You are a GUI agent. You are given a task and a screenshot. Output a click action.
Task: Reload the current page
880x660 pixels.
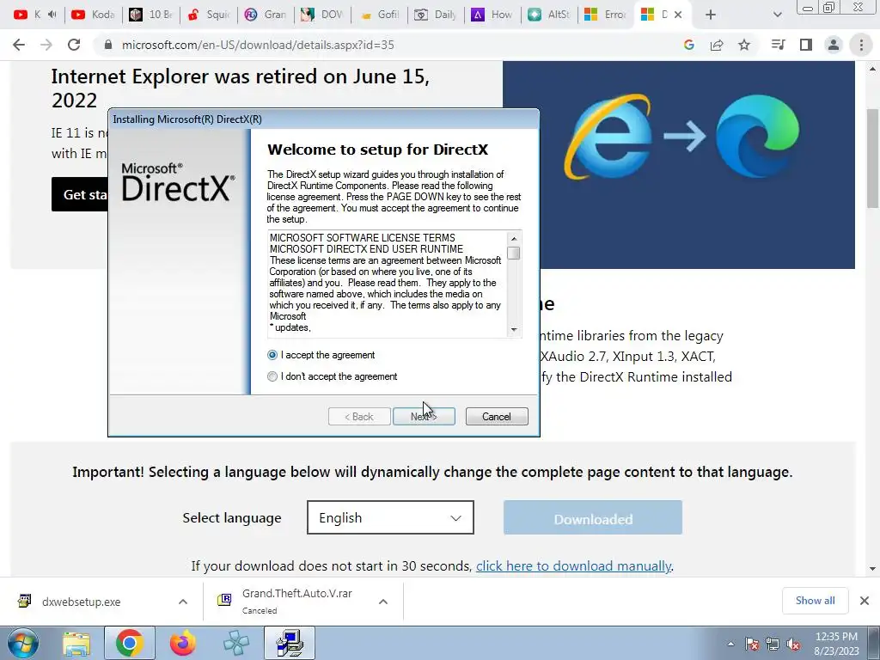[x=74, y=45]
